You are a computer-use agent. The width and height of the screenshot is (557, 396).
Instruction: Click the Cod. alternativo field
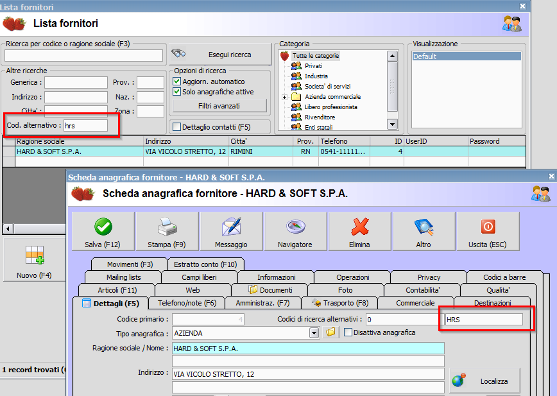[85, 125]
